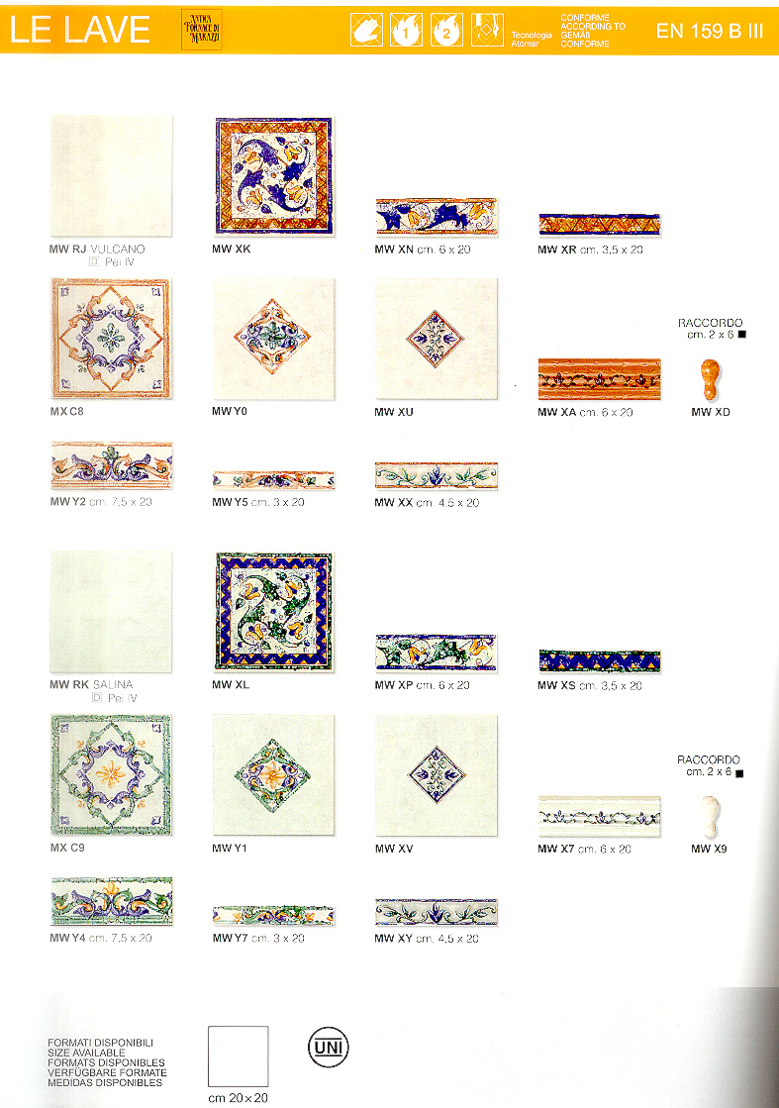
Task: Click the flame icon numbered 1
Action: (x=406, y=31)
